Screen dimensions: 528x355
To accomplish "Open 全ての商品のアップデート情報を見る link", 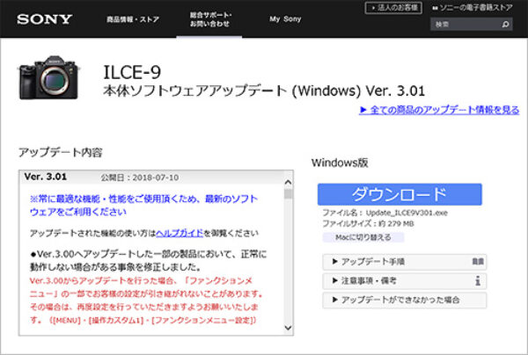I will tap(439, 110).
